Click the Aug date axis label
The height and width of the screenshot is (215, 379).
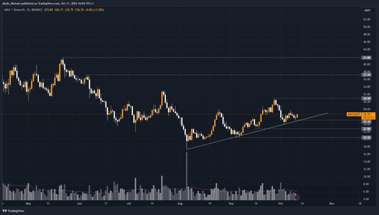[x=180, y=204]
